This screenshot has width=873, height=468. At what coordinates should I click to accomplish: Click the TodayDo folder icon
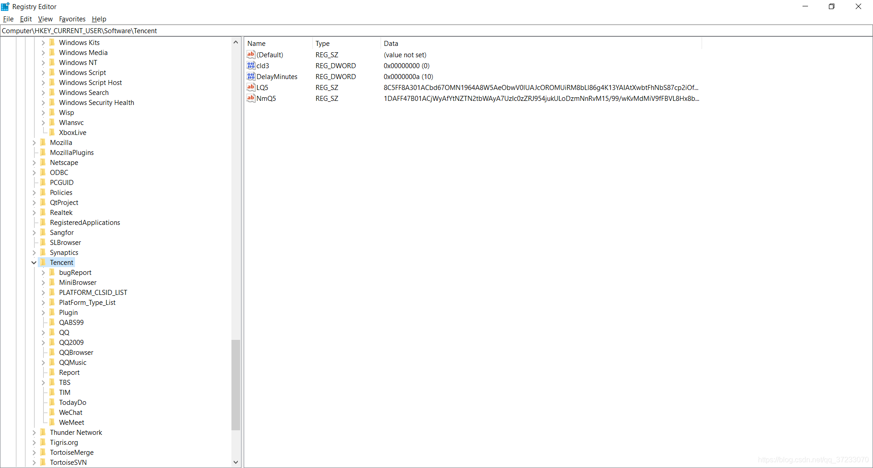tap(52, 402)
